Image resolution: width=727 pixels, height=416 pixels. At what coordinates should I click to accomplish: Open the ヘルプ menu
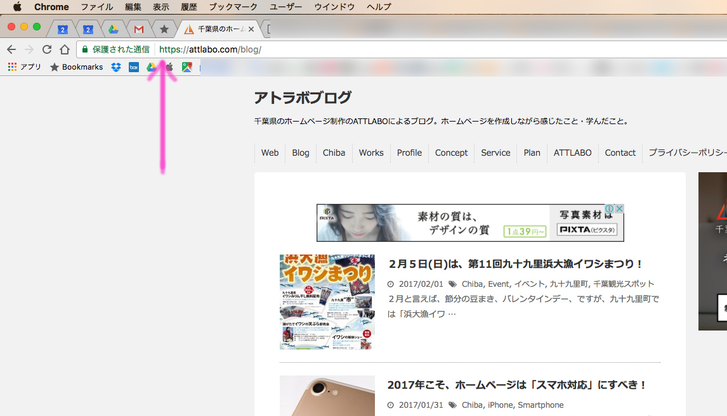coord(379,7)
